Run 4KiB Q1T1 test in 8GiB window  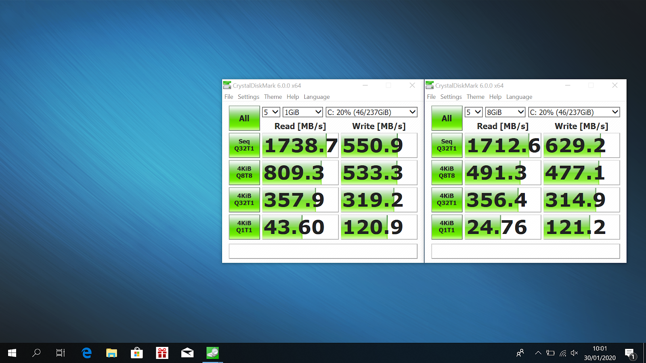point(447,227)
